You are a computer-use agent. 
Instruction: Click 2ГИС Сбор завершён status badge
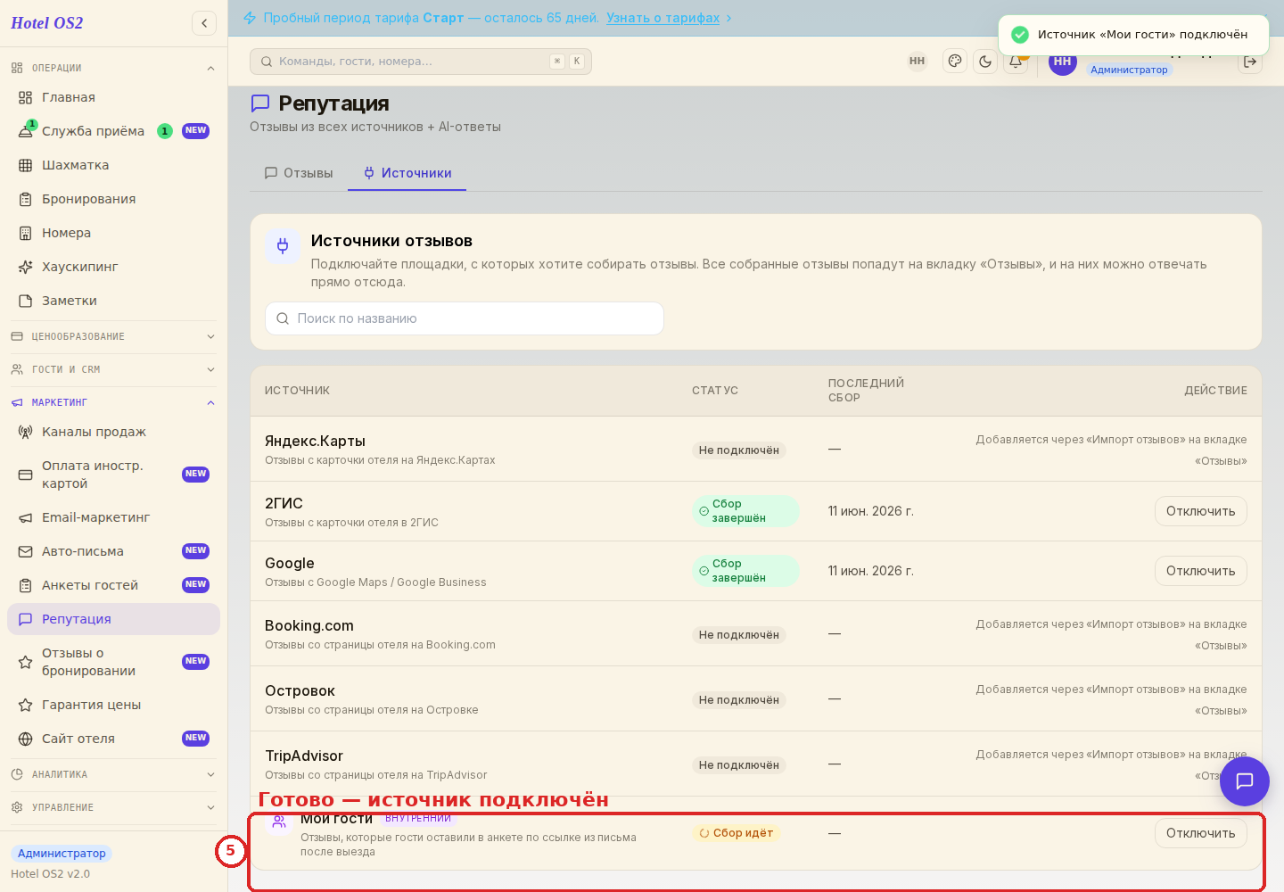click(x=745, y=511)
